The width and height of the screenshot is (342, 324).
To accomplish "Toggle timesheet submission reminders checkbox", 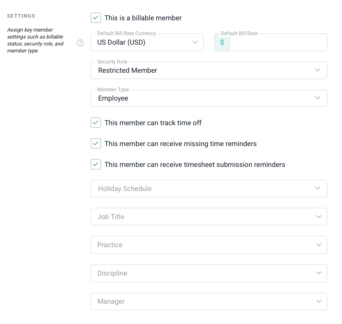I will click(x=96, y=164).
